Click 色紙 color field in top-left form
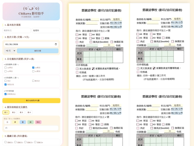Screen dimensions: 194x146 point(109,45)
